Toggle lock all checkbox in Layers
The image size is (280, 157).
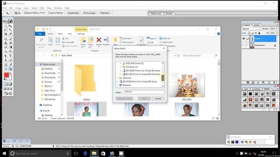tap(259, 33)
